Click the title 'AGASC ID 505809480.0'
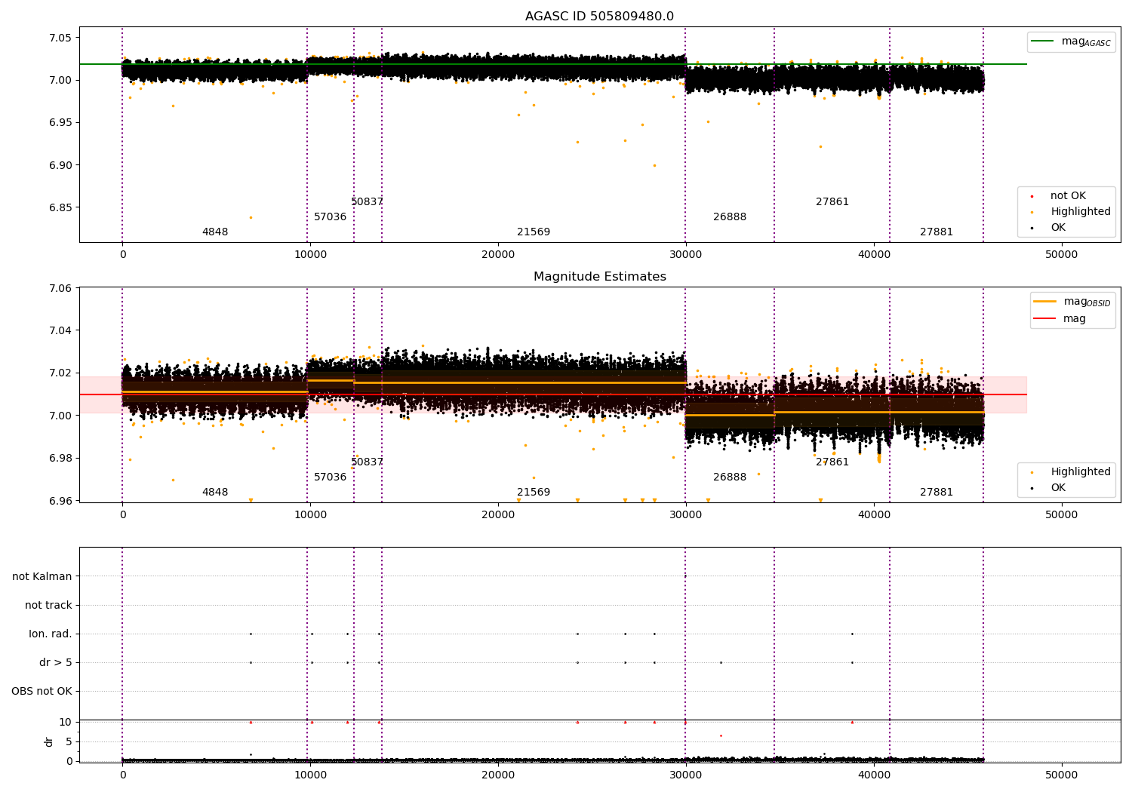1132x792 pixels. (599, 17)
